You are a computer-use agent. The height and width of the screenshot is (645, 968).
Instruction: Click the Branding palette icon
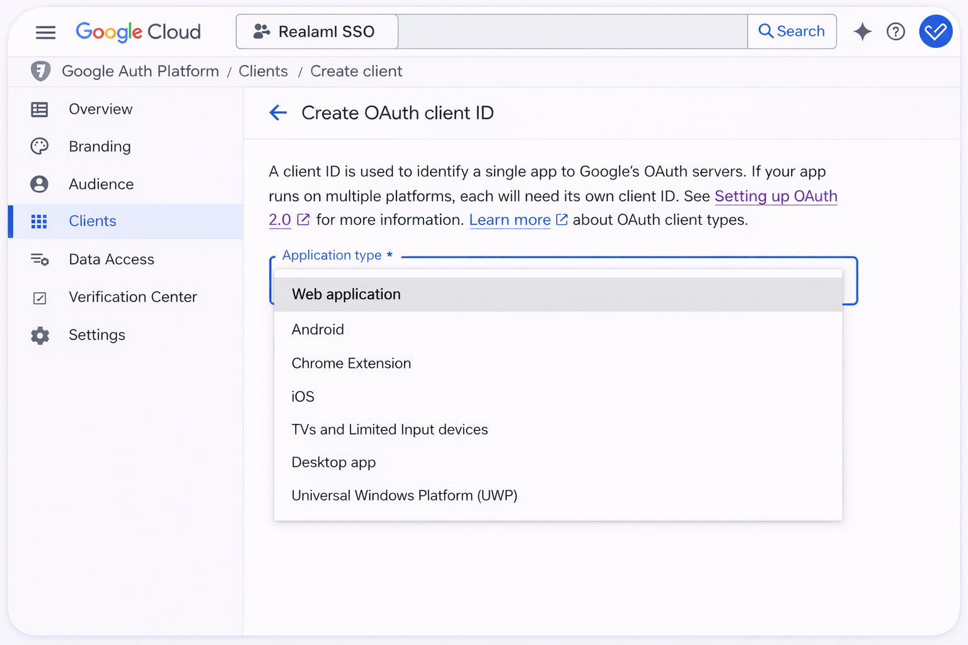click(40, 147)
